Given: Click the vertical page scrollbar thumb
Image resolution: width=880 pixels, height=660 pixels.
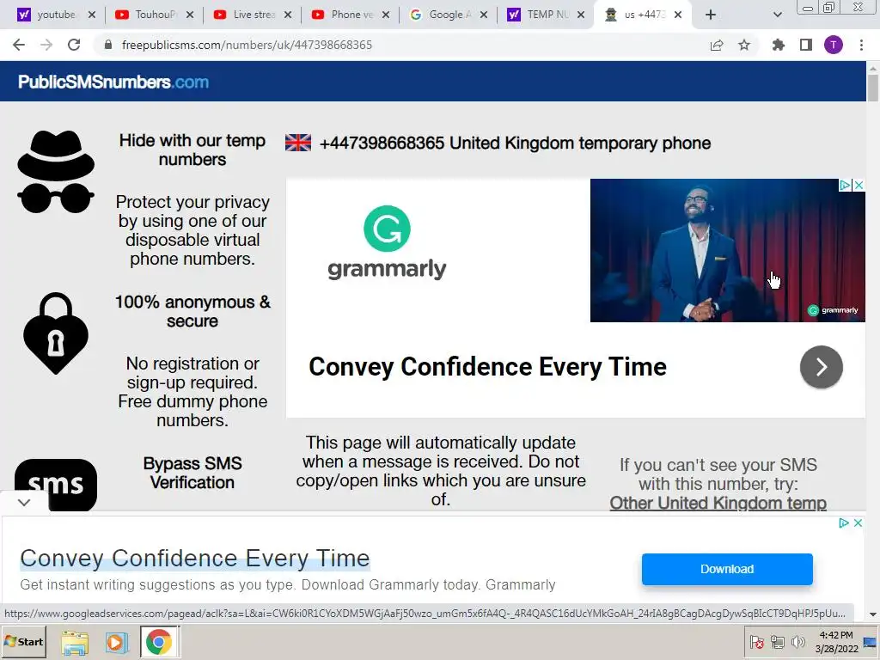Looking at the screenshot, I should coord(873,89).
